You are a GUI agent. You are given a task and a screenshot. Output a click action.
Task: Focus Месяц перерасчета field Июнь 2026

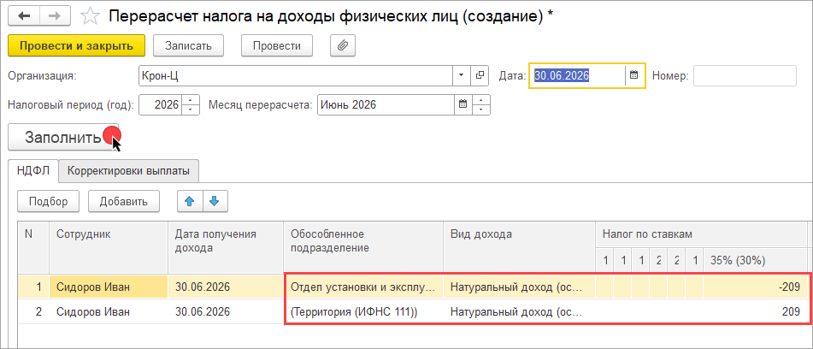point(386,105)
